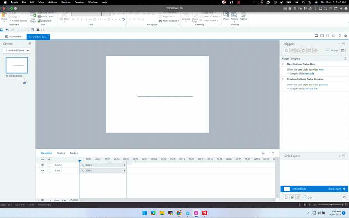Open layer properties gear in Slide Layers
349x218 pixels.
pyautogui.click(x=344, y=198)
